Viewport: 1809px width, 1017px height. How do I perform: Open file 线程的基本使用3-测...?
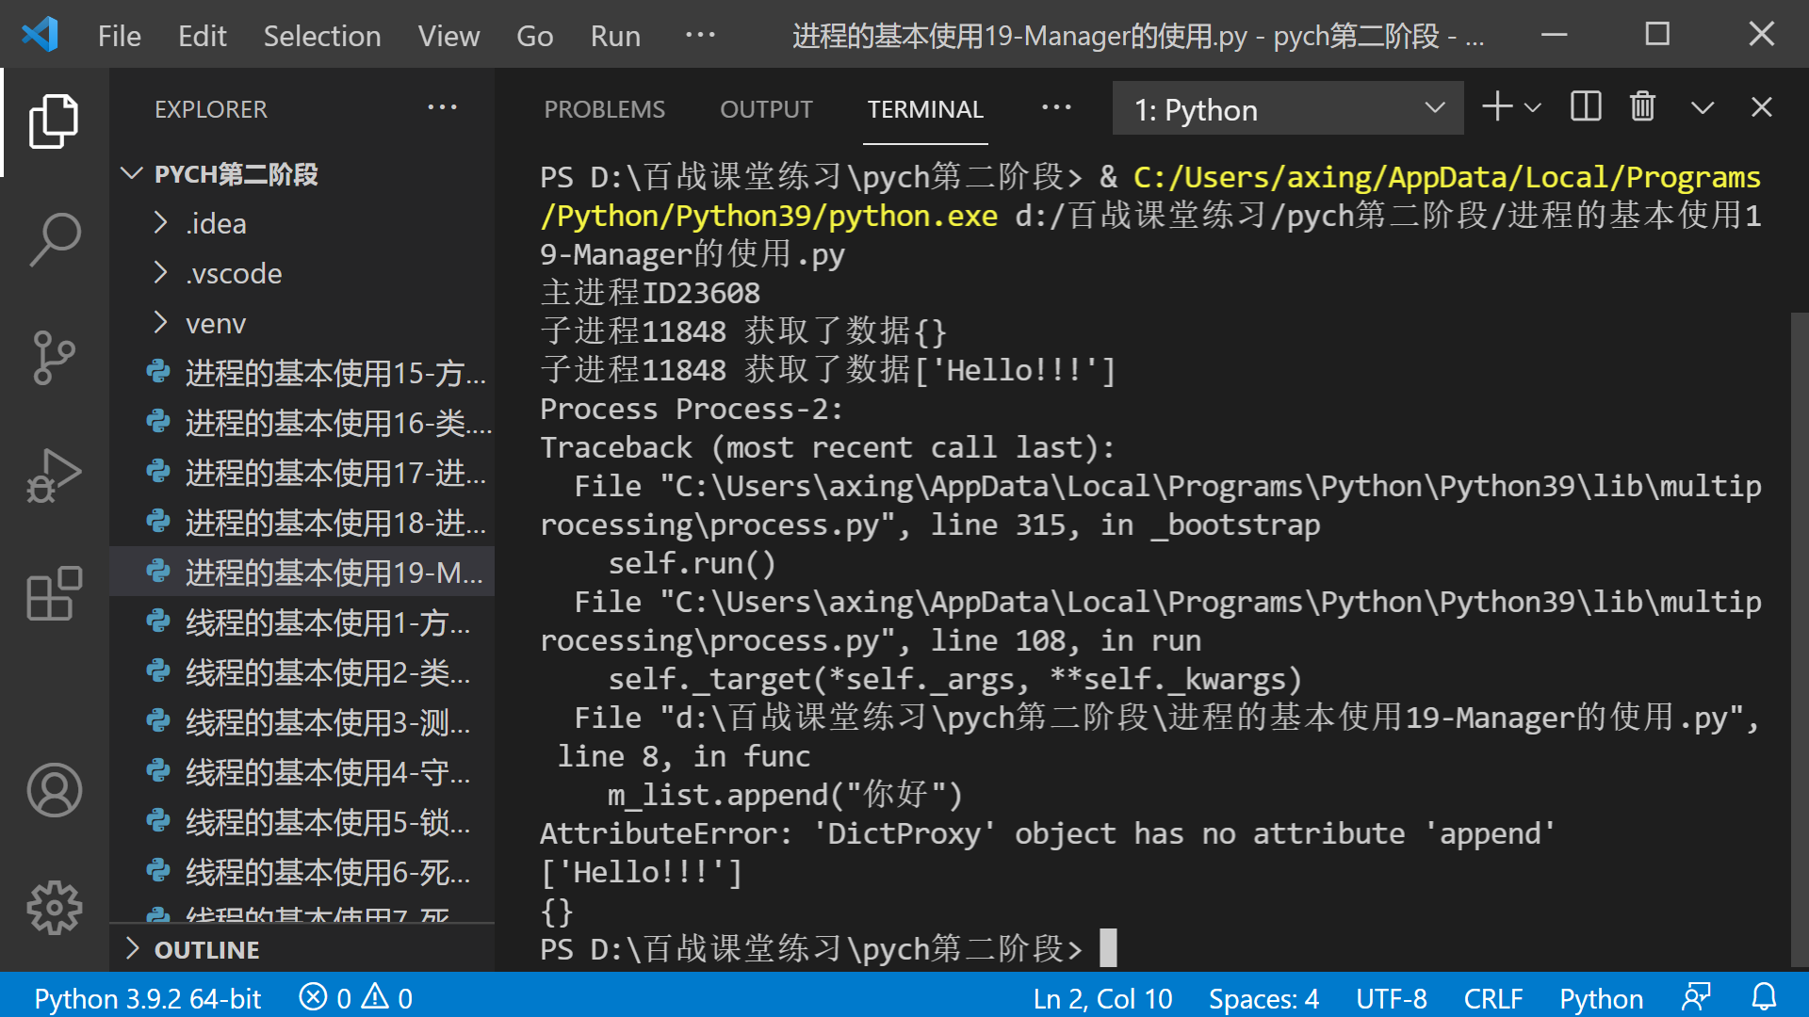click(x=302, y=722)
